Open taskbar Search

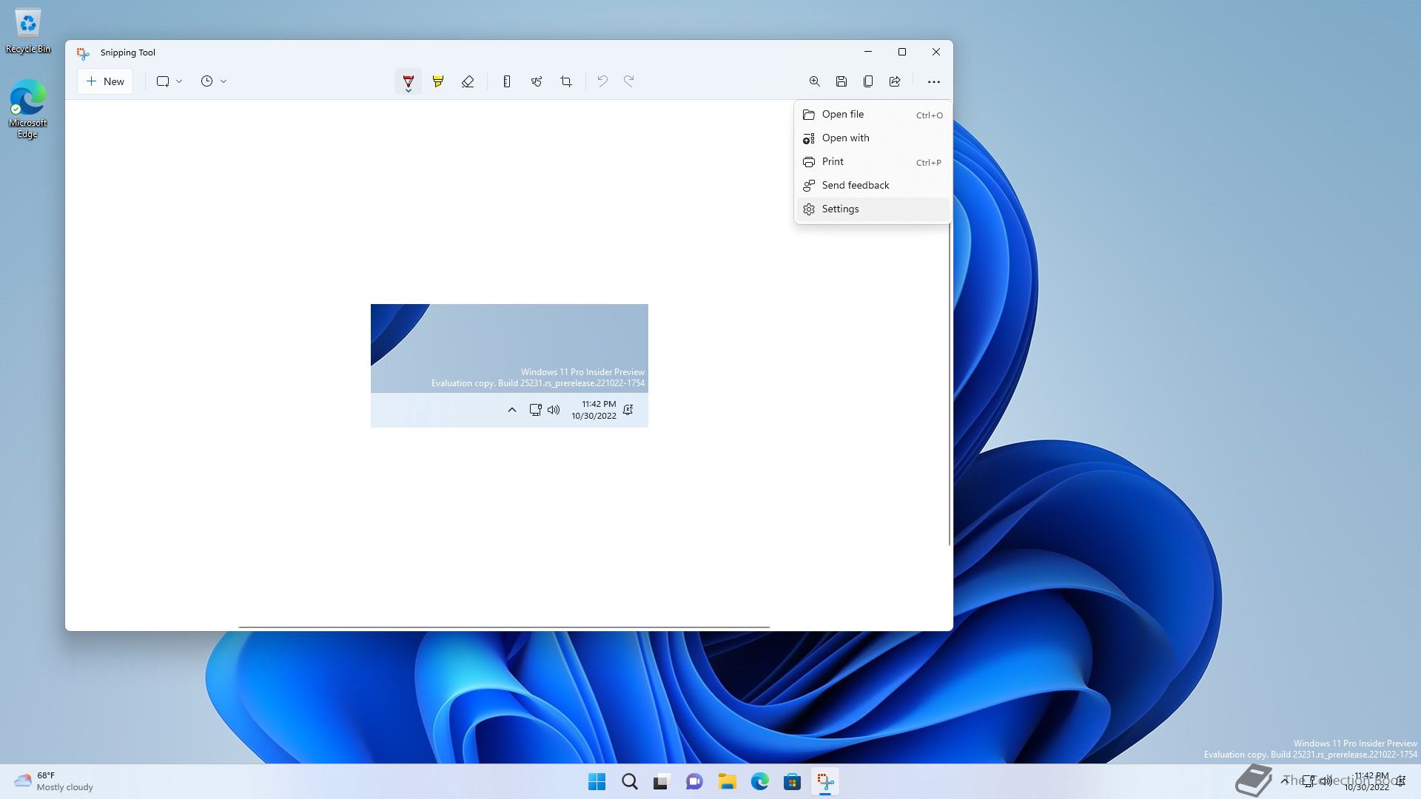(x=630, y=782)
